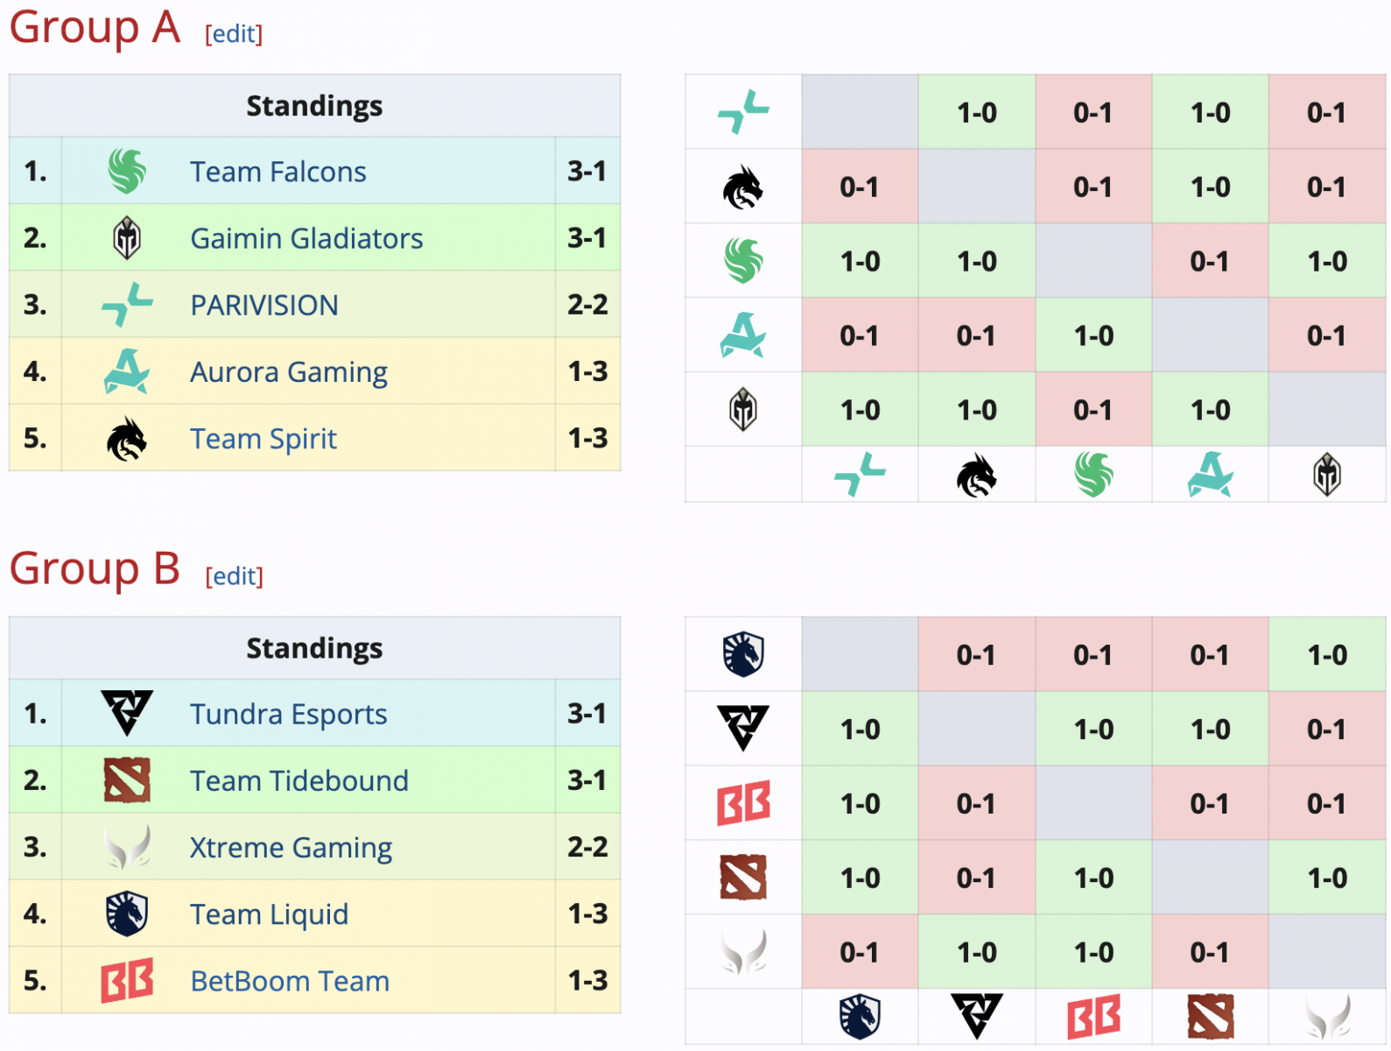Click the Xtreme Gaming wings logo in standings
Viewport: 1391px width, 1051px height.
point(127,847)
